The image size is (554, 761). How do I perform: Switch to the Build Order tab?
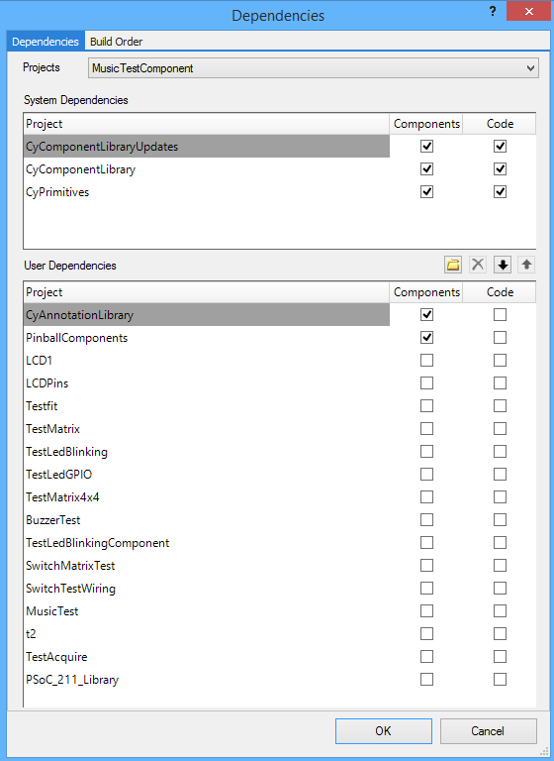[x=117, y=42]
